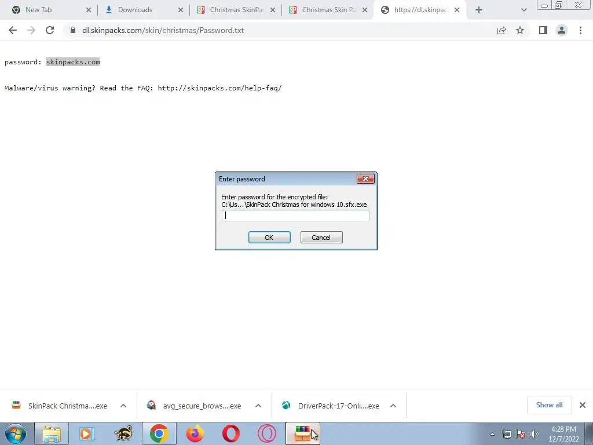Image resolution: width=593 pixels, height=445 pixels.
Task: Show hidden system tray icons
Action: (x=492, y=434)
